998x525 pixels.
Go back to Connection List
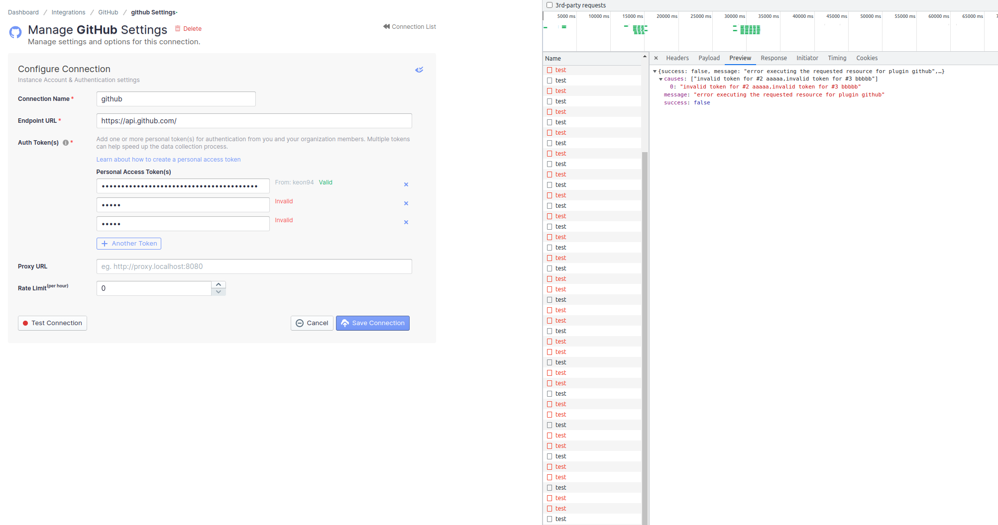[x=410, y=27]
